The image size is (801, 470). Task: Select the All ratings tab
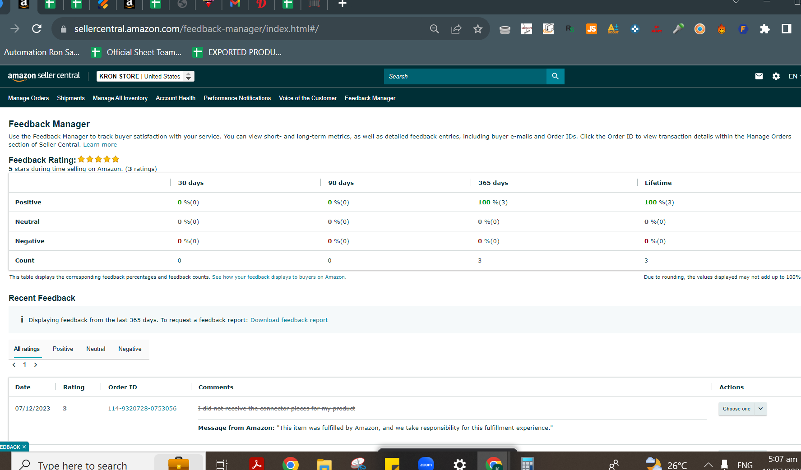[27, 349]
